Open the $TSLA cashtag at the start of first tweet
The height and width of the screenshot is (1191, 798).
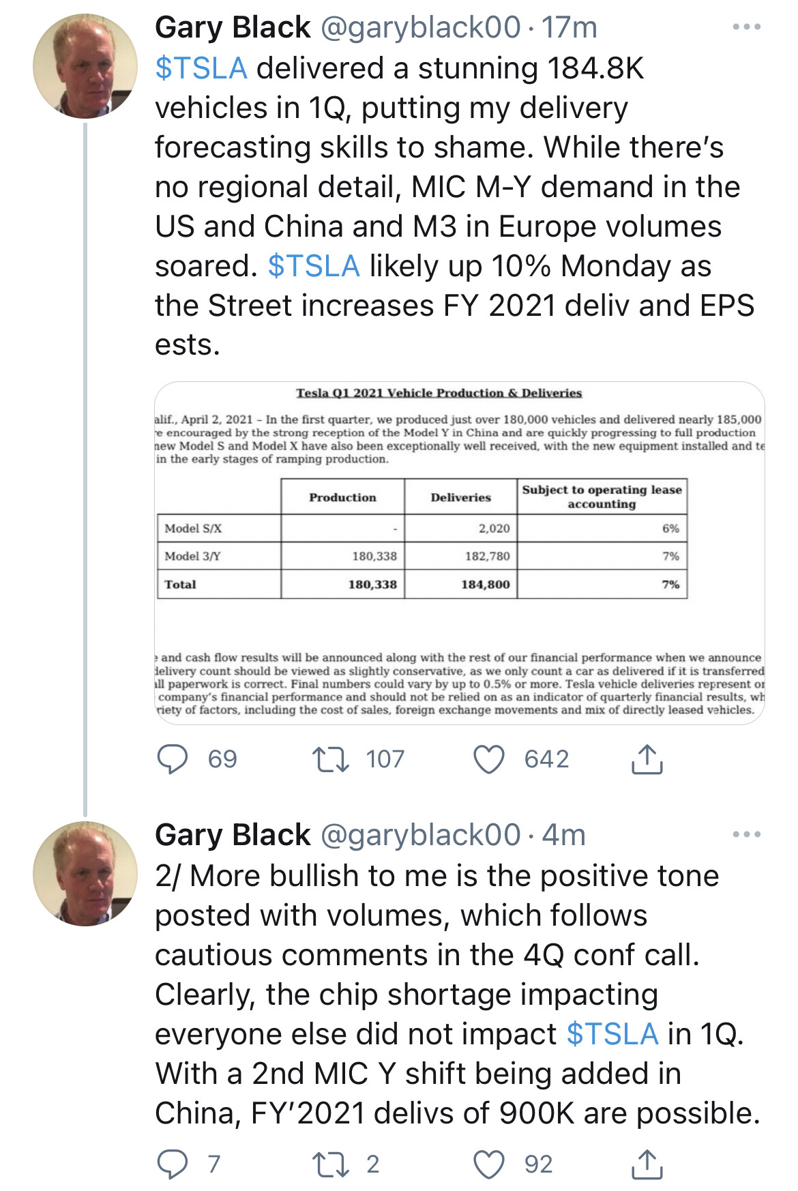201,68
